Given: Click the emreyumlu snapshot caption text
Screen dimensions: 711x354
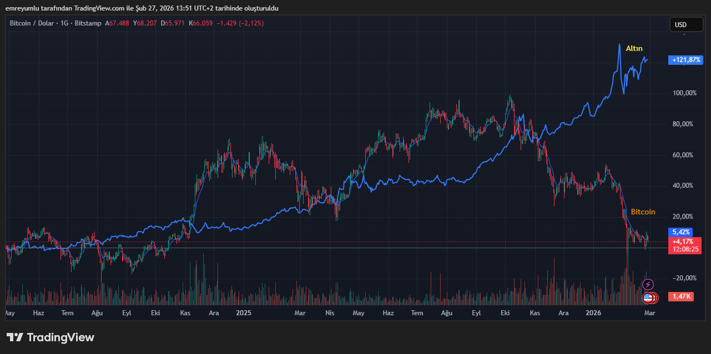Looking at the screenshot, I should tap(142, 8).
